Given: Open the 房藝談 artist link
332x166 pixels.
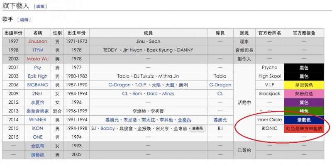Looking at the screenshot, I should 38,154.
